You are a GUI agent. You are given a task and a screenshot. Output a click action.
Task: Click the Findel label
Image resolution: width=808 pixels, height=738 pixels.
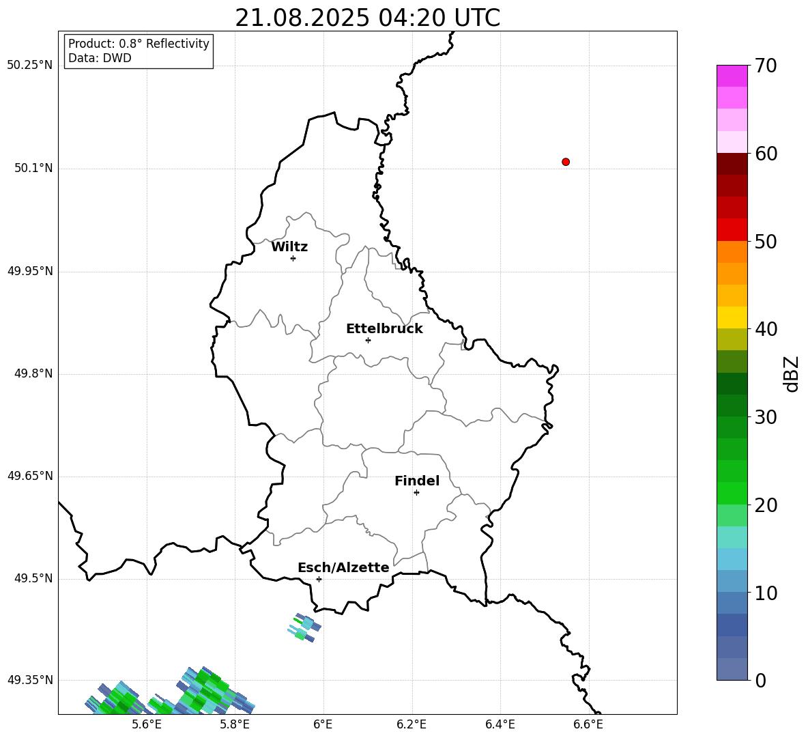pos(417,481)
